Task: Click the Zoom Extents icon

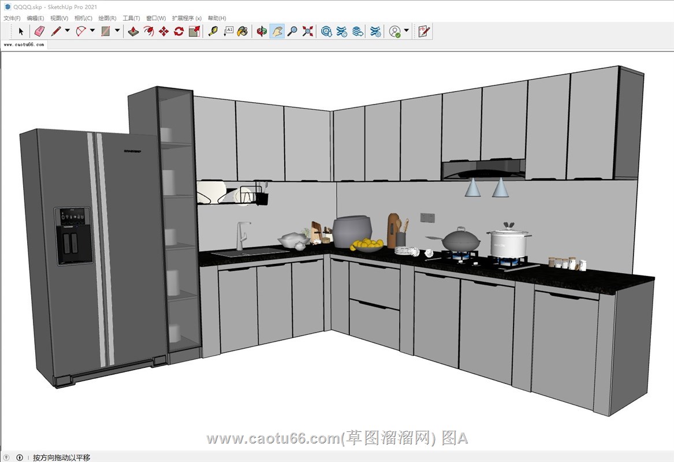Action: (308, 31)
